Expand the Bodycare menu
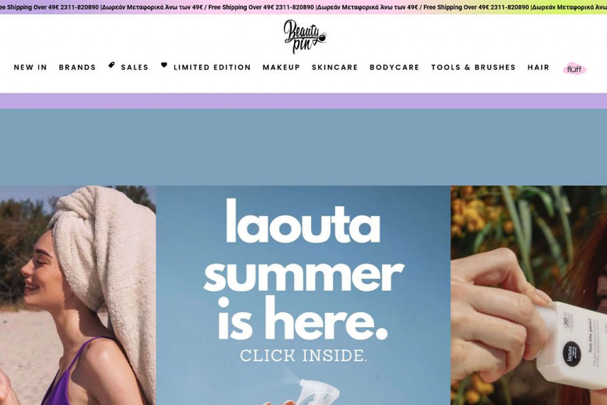Screen dimensions: 607x405 [395, 67]
